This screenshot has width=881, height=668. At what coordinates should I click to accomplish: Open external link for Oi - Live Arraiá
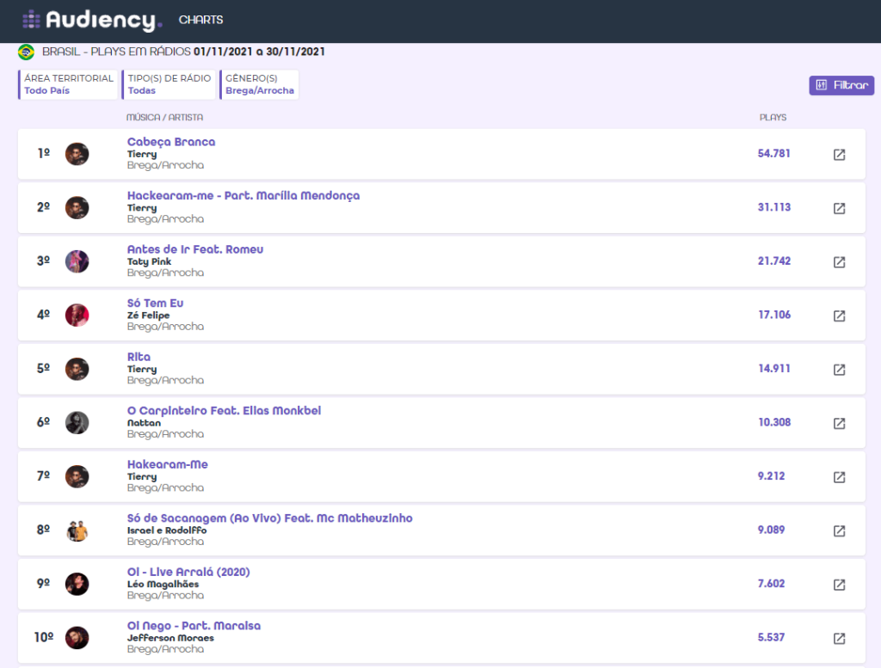coord(839,585)
